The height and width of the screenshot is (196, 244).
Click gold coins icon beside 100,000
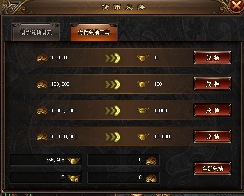pyautogui.click(x=42, y=84)
